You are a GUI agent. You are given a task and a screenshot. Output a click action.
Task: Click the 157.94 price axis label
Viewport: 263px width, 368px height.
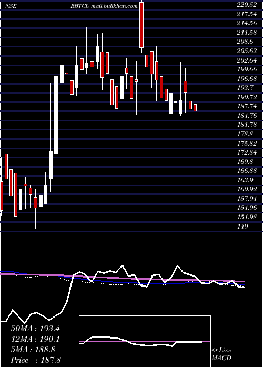246,198
